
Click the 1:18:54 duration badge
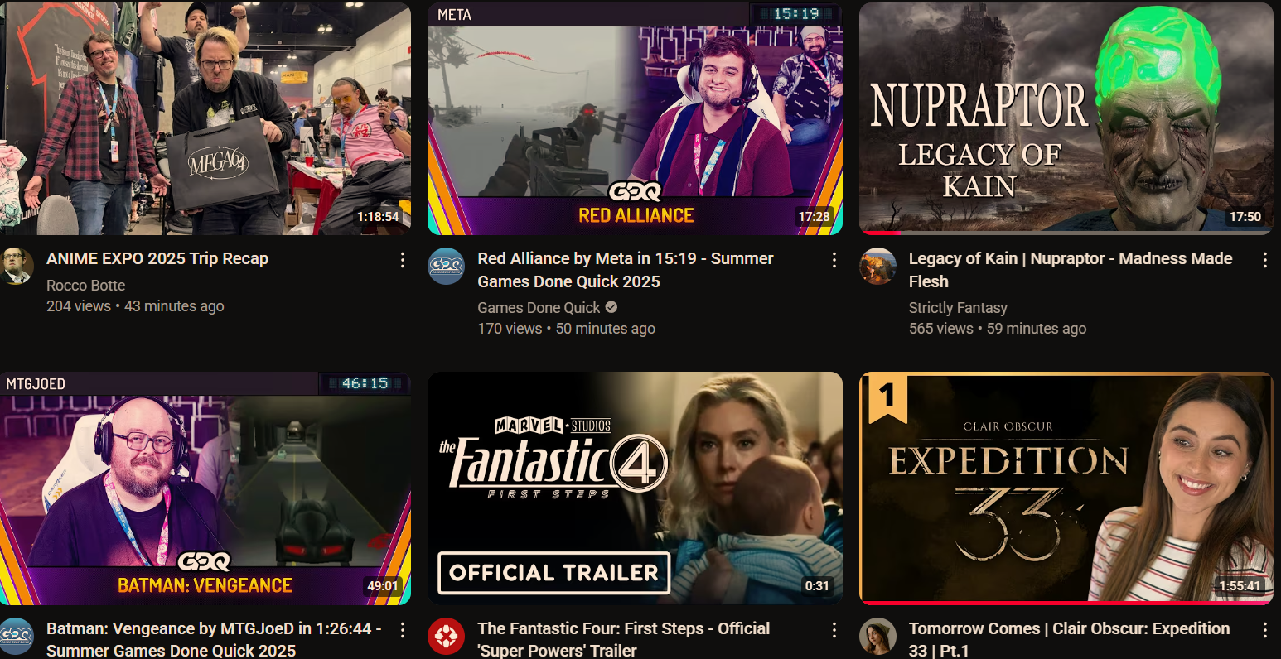[x=378, y=217]
